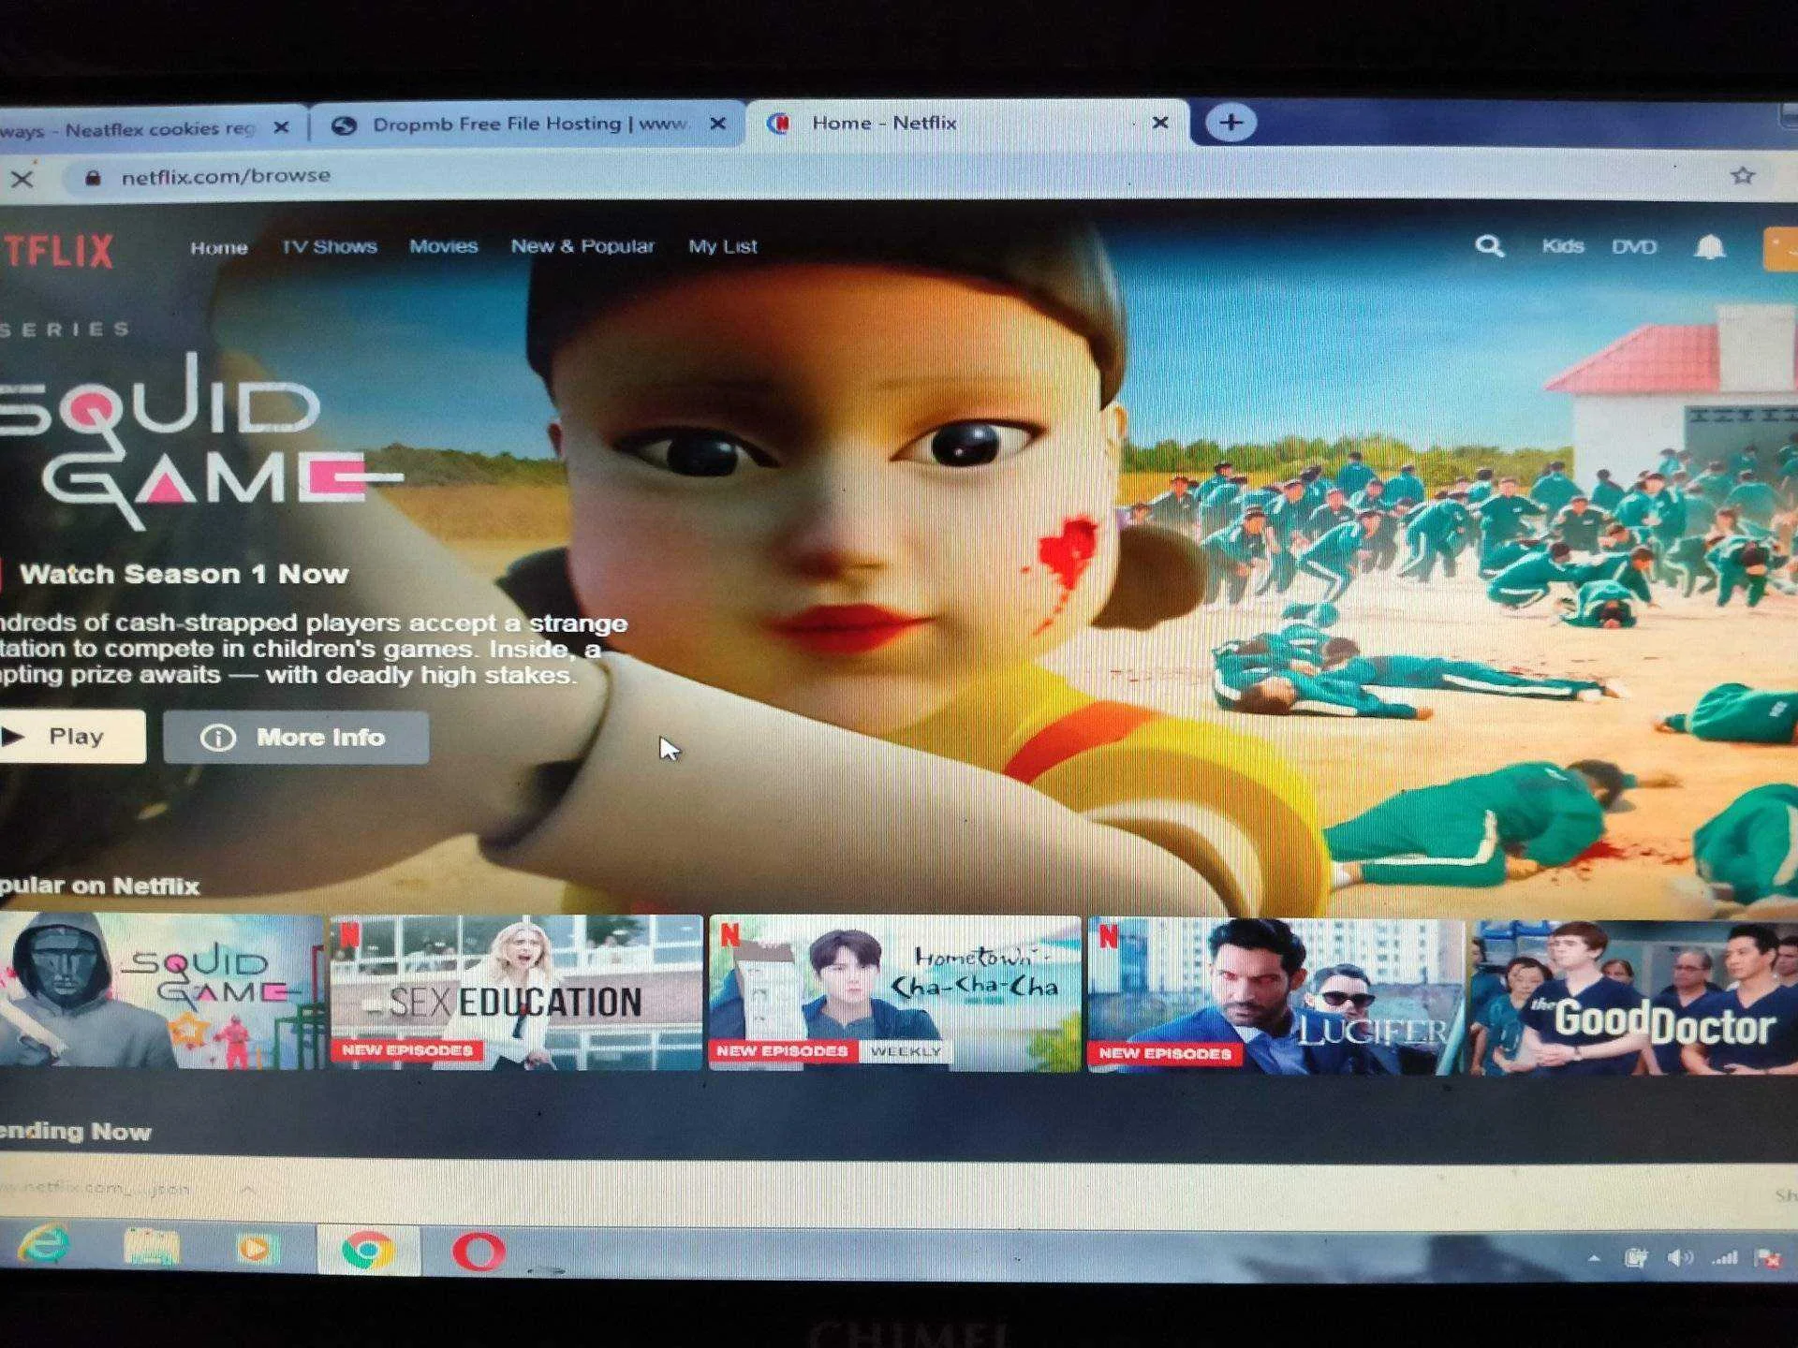Show hidden tray icons arrow
Viewport: 1798px width, 1348px height.
[x=1594, y=1258]
